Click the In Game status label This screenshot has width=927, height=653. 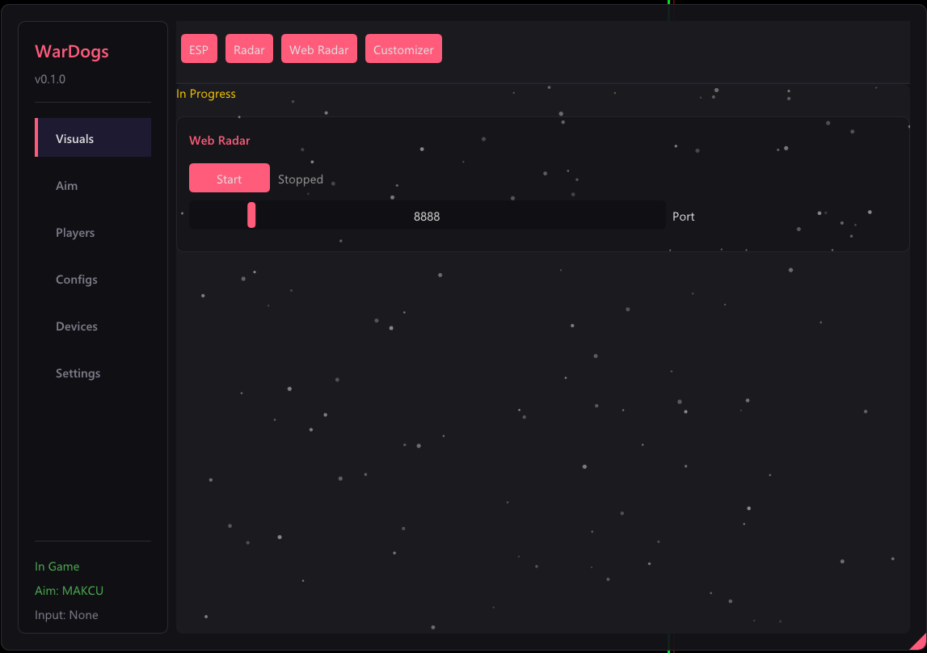coord(57,567)
